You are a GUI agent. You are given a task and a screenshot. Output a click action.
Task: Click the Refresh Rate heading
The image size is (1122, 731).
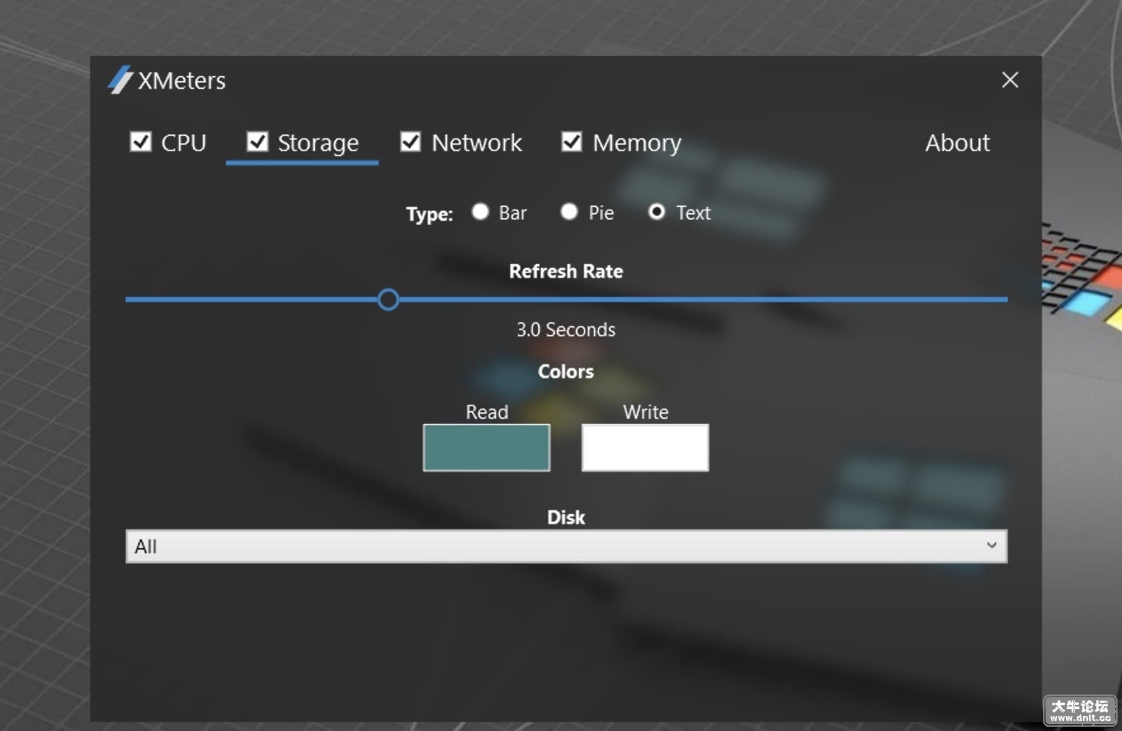pos(565,271)
